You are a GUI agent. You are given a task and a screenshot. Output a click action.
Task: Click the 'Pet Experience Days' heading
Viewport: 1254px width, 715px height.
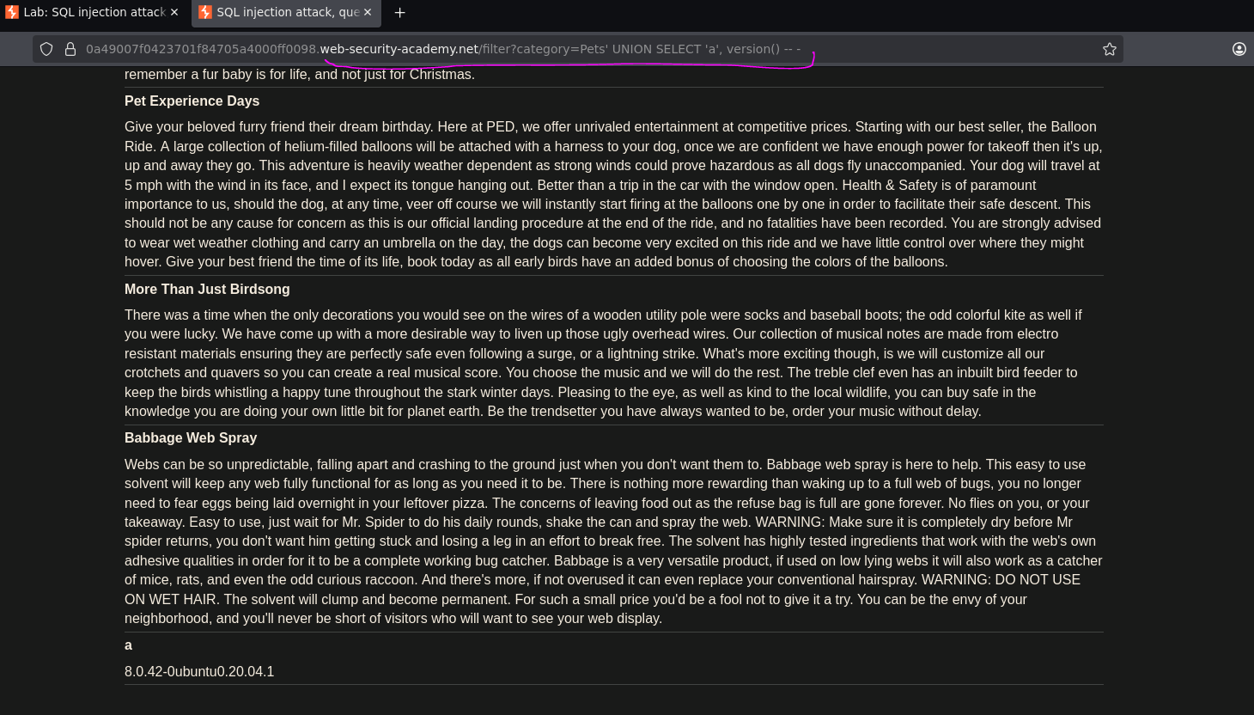point(192,101)
